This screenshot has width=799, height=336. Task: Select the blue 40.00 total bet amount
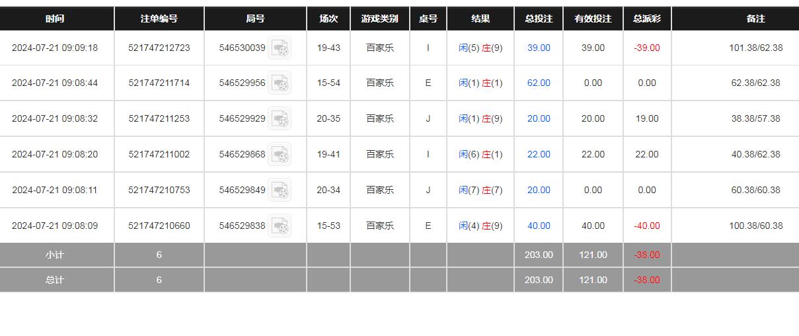click(539, 226)
